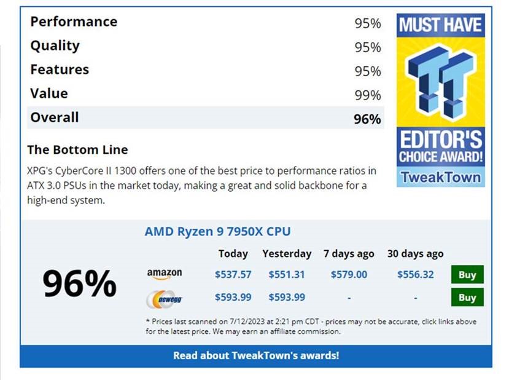
Task: Click the large 96% score
Action: pyautogui.click(x=80, y=284)
